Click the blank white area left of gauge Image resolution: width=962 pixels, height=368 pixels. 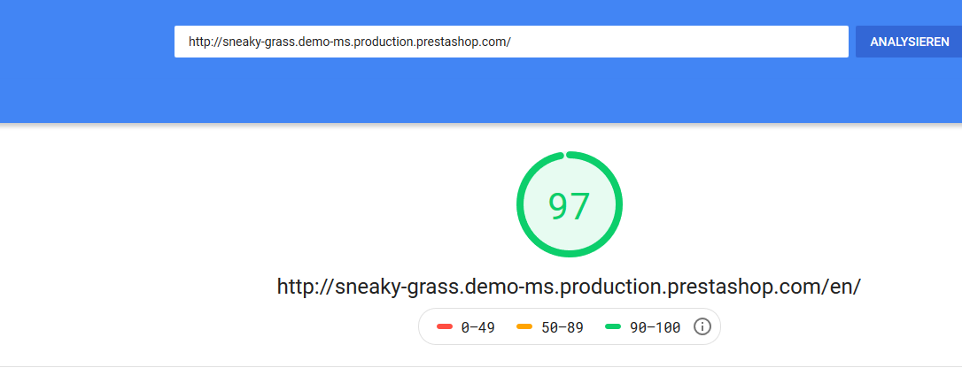click(266, 203)
